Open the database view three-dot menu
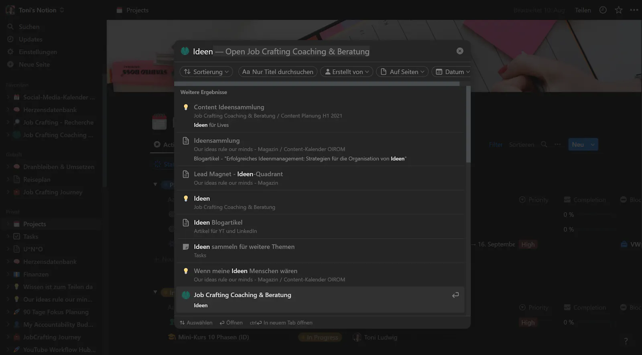This screenshot has height=355, width=642. click(x=558, y=144)
